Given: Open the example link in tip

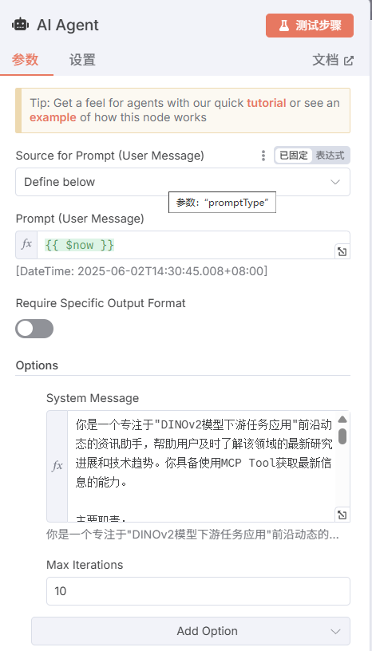Looking at the screenshot, I should 53,117.
